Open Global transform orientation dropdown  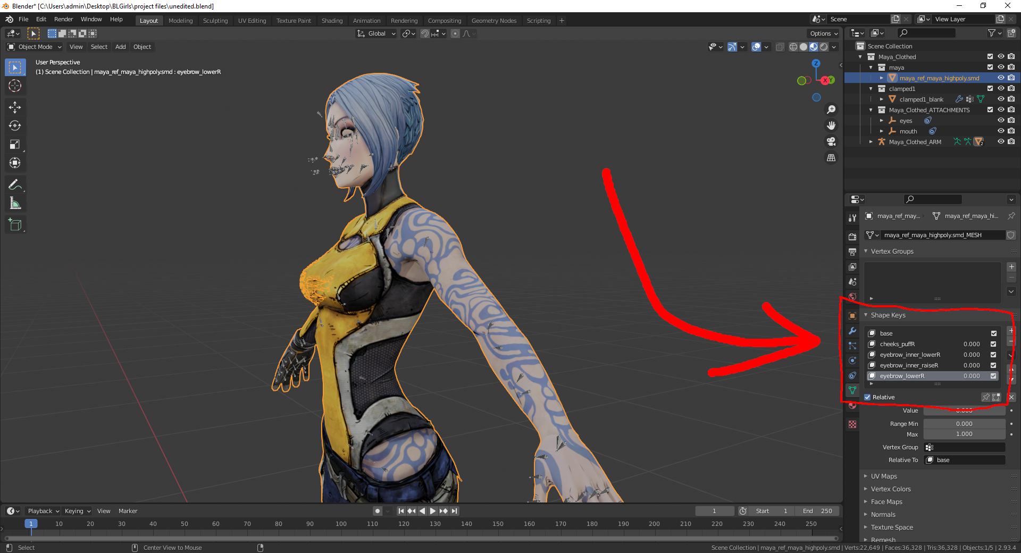(x=376, y=33)
